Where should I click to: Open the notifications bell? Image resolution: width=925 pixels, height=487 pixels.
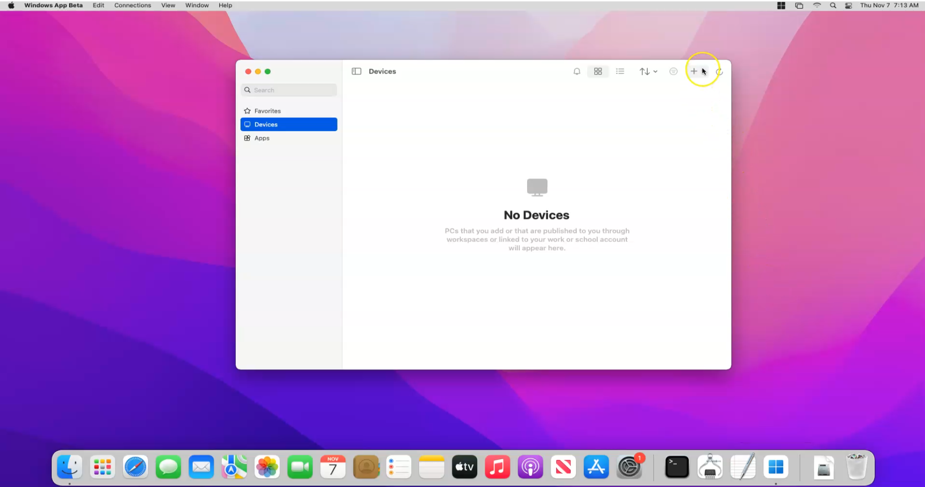click(x=577, y=72)
